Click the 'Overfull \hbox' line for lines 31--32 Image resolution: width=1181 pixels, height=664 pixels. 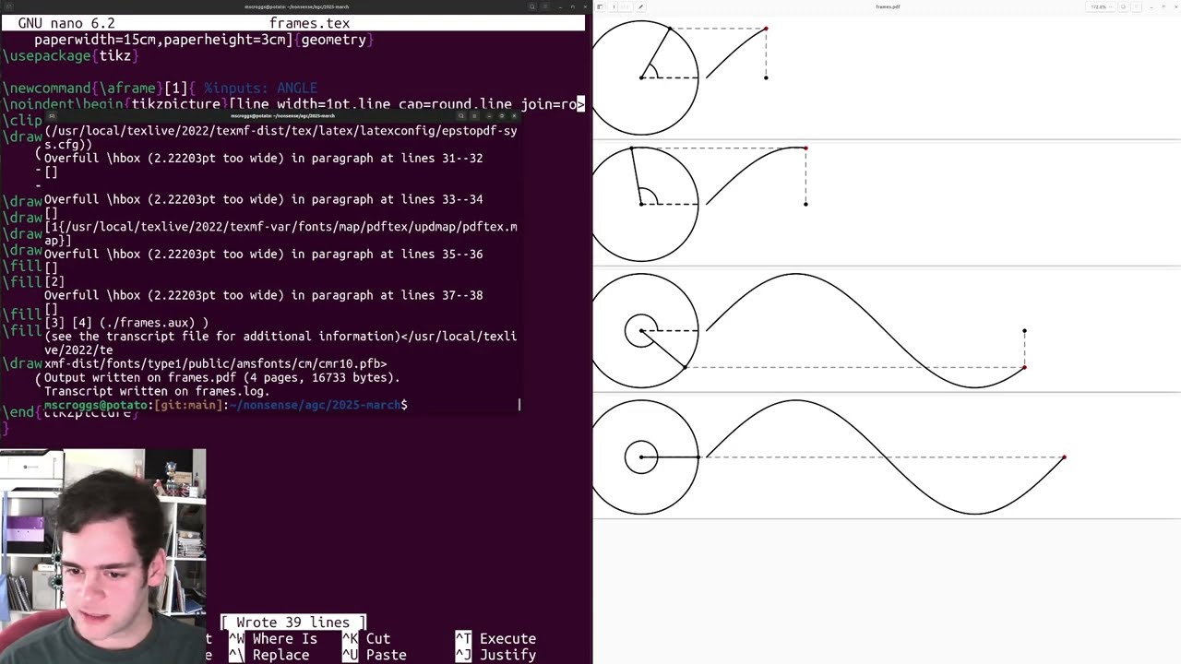click(263, 158)
